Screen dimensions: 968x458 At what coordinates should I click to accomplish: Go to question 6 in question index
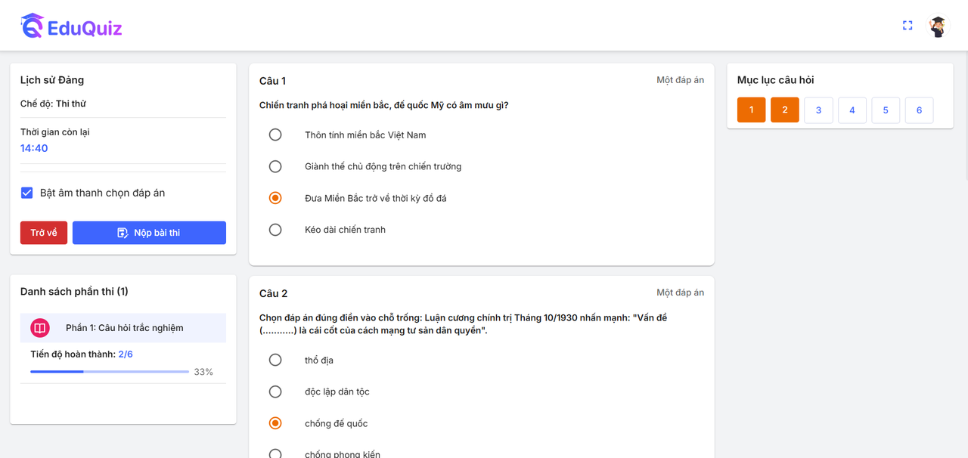click(920, 110)
